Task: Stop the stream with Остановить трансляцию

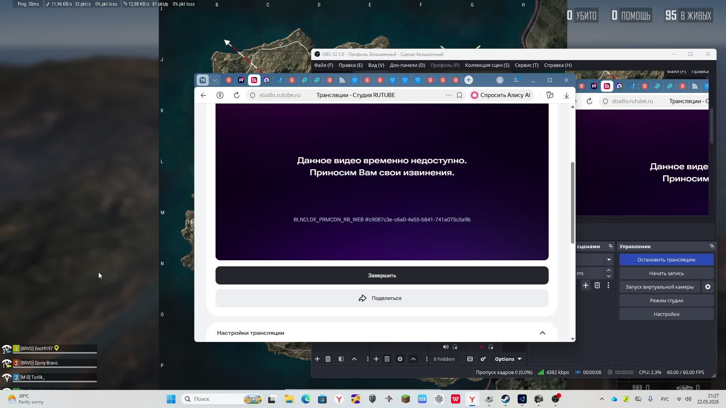Action: (666, 260)
